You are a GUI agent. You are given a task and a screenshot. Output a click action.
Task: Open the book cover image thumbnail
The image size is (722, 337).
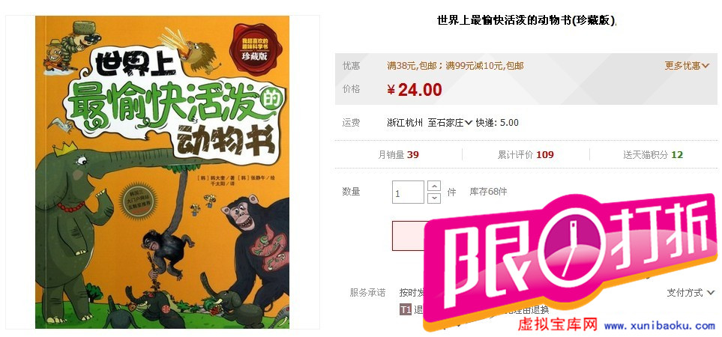click(163, 172)
